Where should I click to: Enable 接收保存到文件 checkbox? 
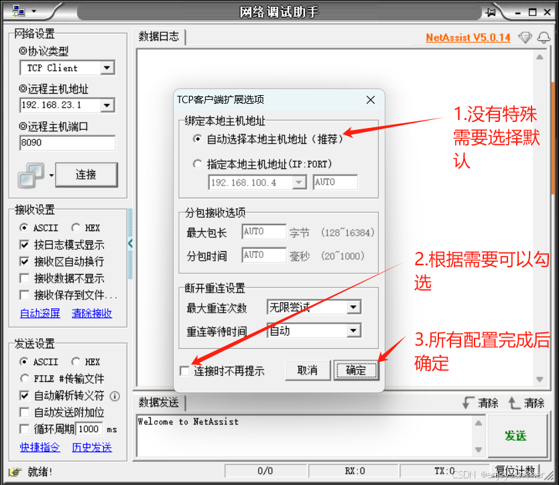[x=24, y=295]
